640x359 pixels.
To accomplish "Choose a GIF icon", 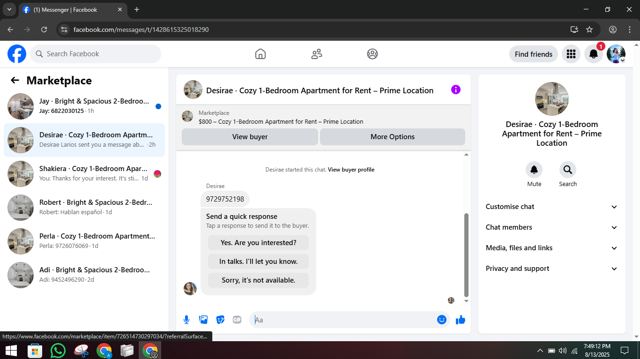I will click(237, 320).
